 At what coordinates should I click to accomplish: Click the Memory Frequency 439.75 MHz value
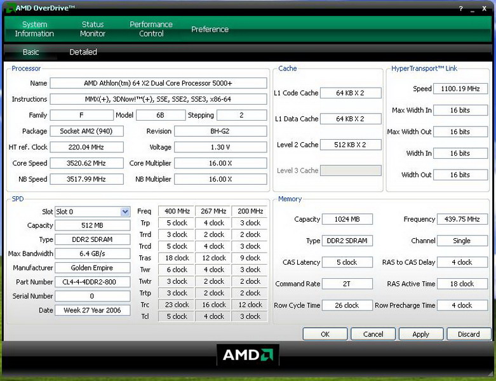[462, 219]
